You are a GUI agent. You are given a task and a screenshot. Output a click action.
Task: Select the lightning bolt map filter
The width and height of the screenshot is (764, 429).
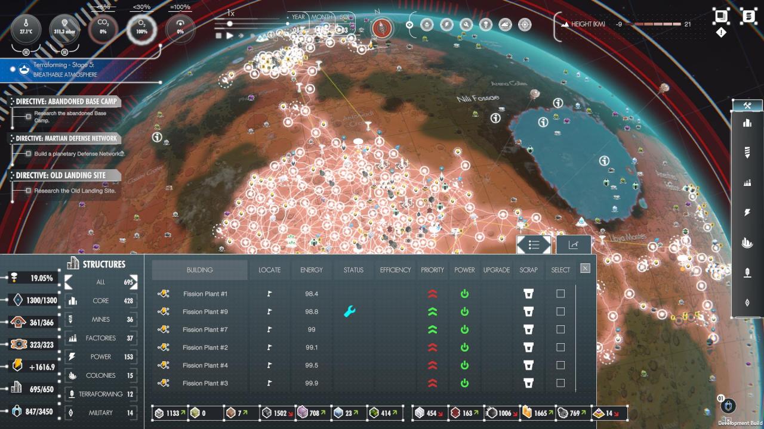446,24
